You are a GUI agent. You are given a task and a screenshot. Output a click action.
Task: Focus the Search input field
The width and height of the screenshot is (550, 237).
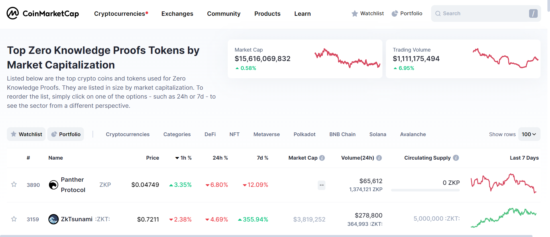click(x=486, y=13)
